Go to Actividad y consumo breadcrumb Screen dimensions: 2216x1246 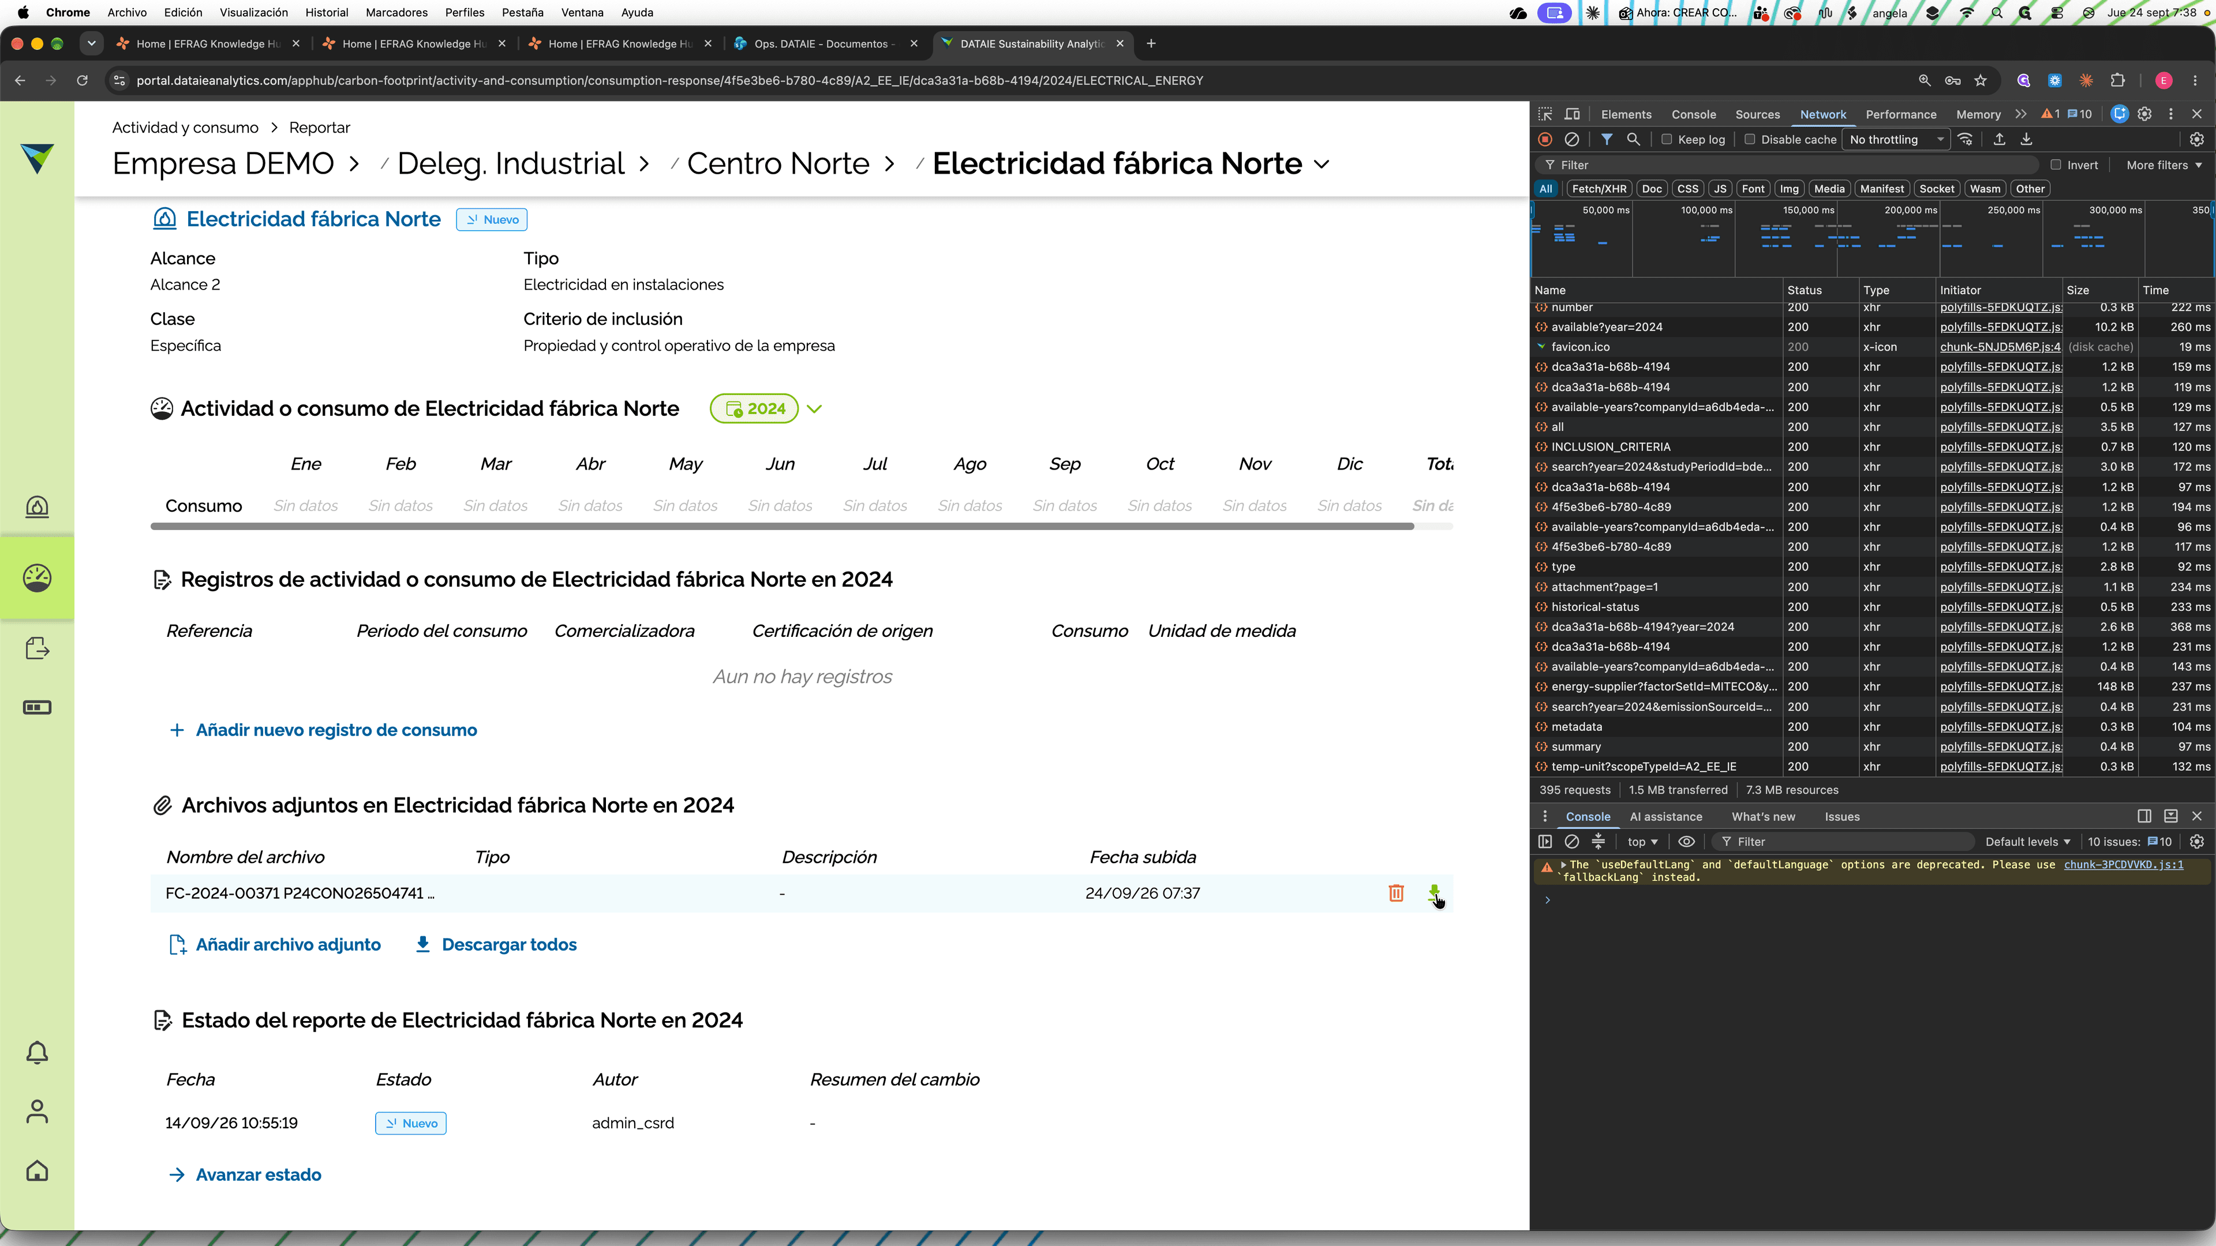185,127
